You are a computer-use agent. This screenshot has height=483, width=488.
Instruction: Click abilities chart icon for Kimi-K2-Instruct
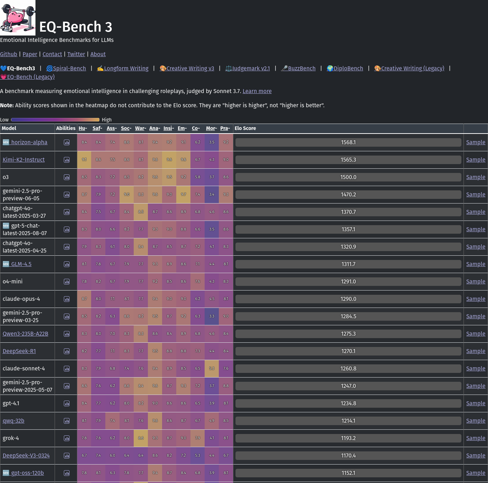point(67,160)
